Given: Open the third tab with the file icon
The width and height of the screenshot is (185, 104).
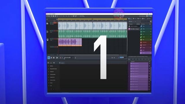Looking at the screenshot, I should 139,18.
